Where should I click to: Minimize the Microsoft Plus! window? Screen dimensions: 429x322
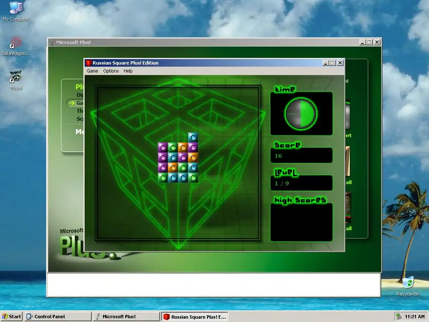[362, 42]
